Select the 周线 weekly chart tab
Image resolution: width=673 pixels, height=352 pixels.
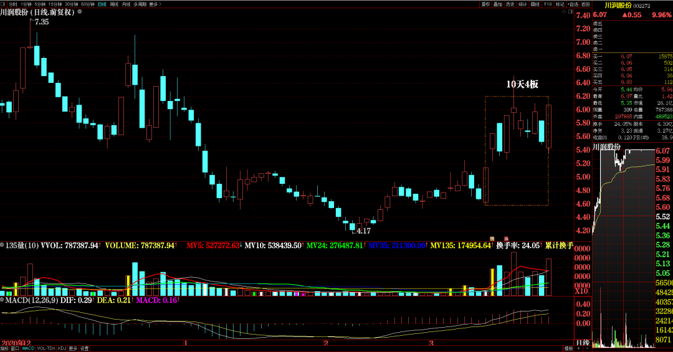point(114,4)
